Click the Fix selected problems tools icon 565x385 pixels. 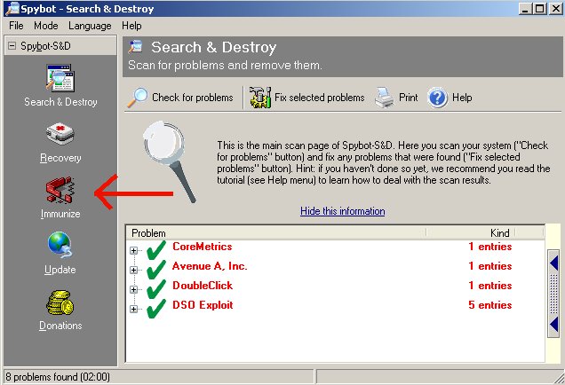(x=260, y=98)
